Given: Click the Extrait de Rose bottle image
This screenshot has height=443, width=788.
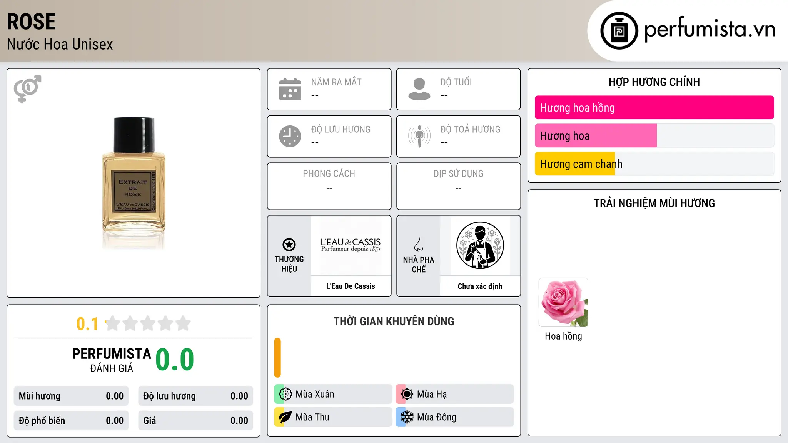Looking at the screenshot, I should pyautogui.click(x=134, y=183).
